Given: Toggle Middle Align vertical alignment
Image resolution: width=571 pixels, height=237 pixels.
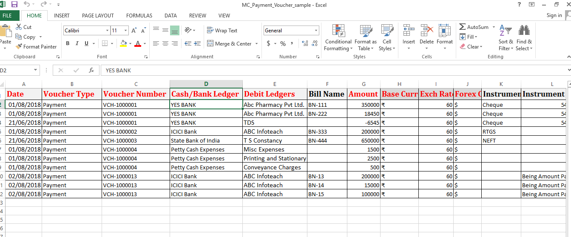Looking at the screenshot, I should pos(165,30).
